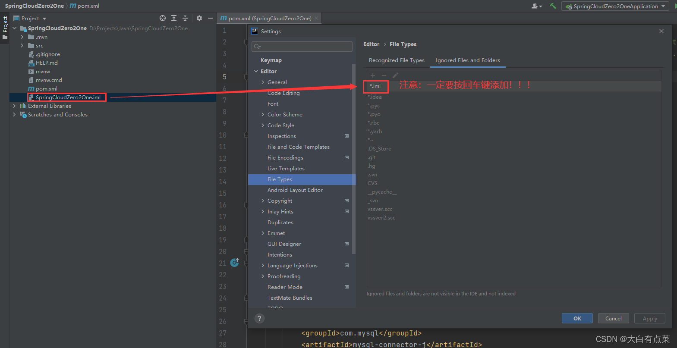The image size is (677, 348).
Task: Select SpringCloudZero2One.iml in project tree
Action: point(68,97)
